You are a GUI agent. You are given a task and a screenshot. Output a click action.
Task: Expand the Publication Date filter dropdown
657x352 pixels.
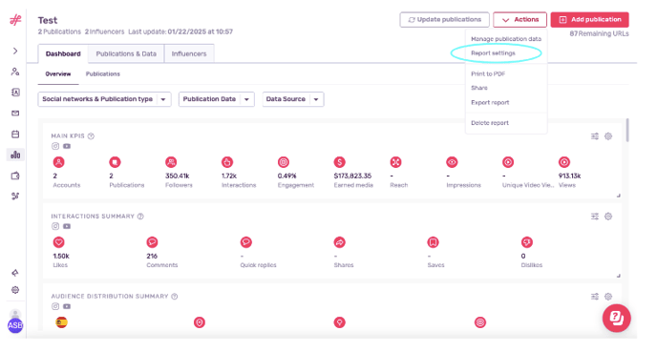(x=216, y=99)
